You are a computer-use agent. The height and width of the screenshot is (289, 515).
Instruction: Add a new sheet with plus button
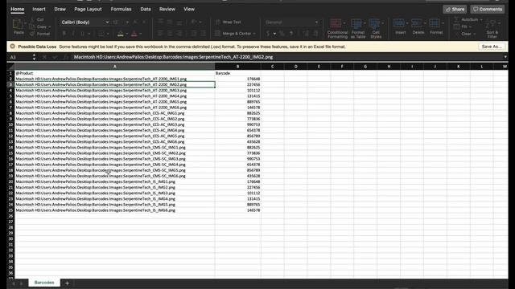coord(67,283)
